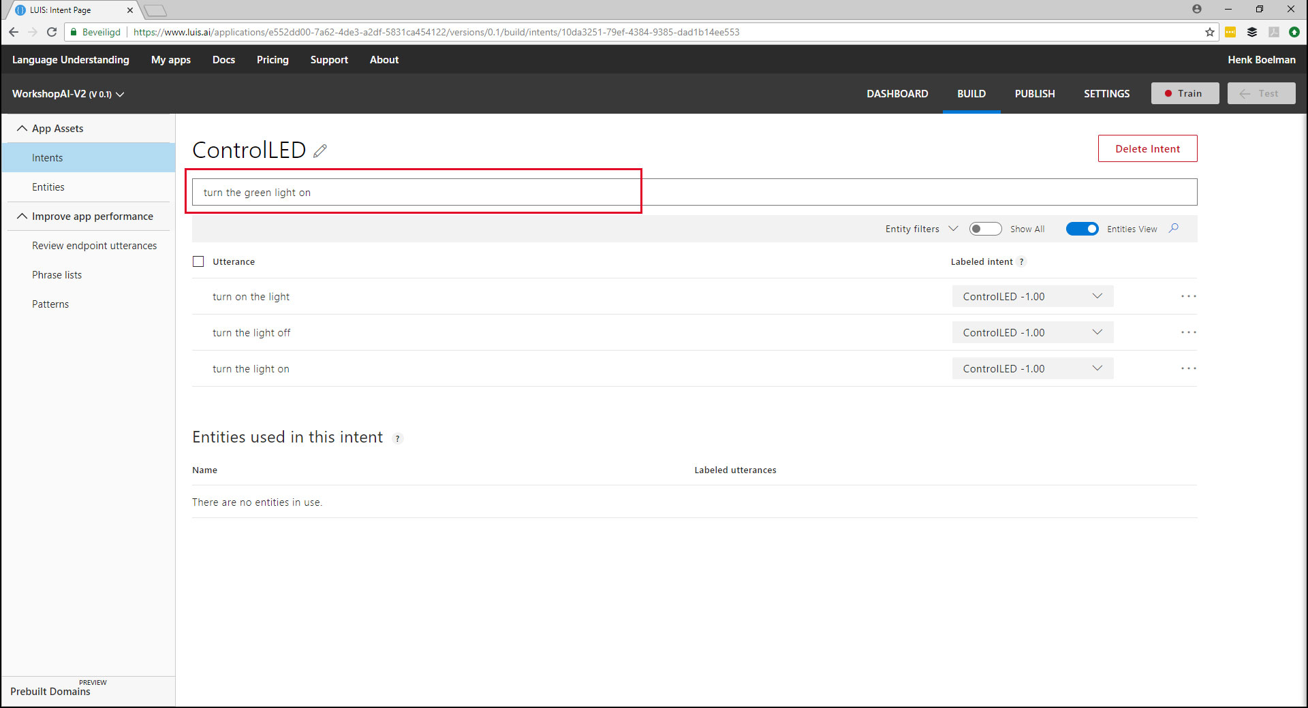The height and width of the screenshot is (708, 1308).
Task: Check the select-all Utterance checkbox
Action: (x=198, y=261)
